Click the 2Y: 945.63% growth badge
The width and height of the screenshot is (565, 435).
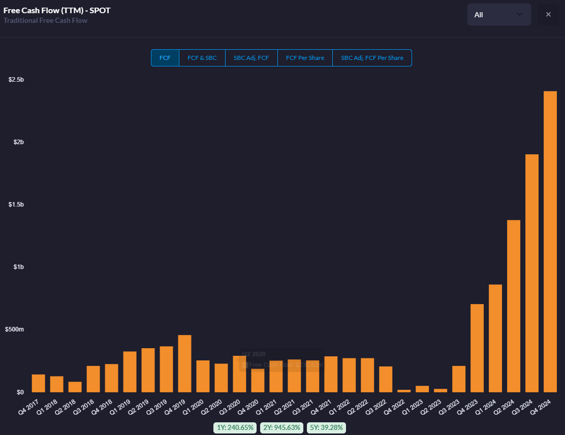point(282,427)
